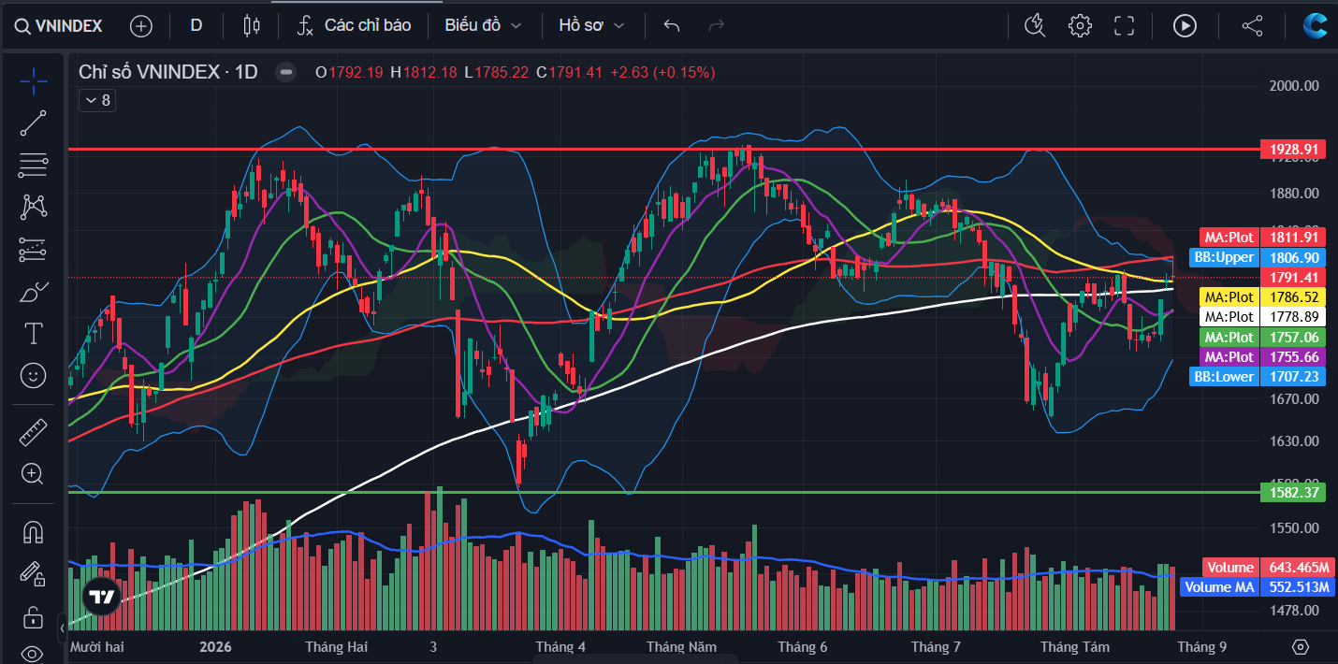Screen dimensions: 1338x664
Task: Select the trend line drawing tool
Action: click(34, 123)
